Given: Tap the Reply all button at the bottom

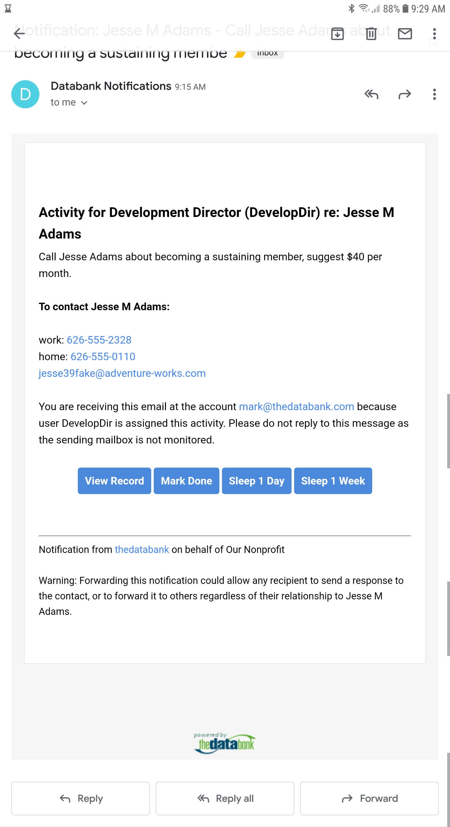Looking at the screenshot, I should click(225, 799).
